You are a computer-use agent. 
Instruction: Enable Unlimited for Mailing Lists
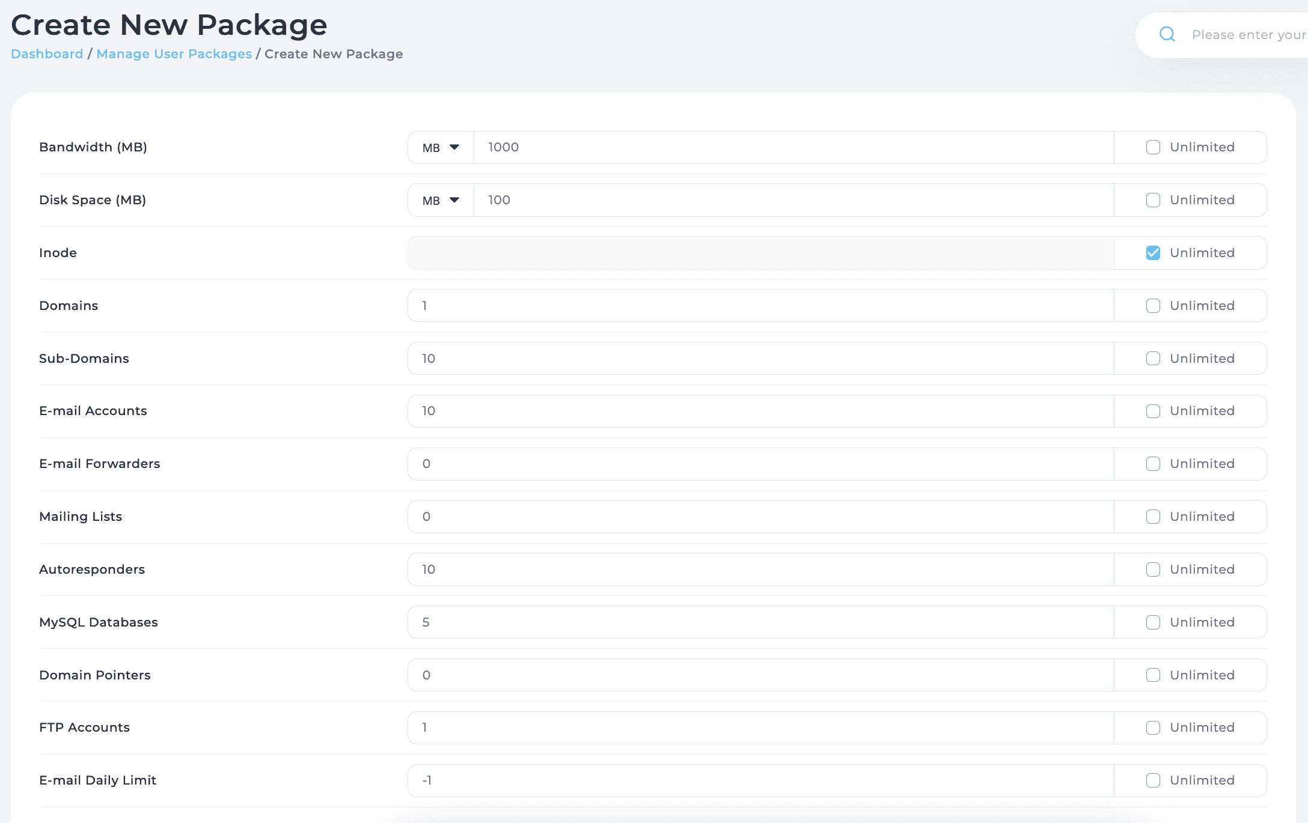click(1153, 517)
